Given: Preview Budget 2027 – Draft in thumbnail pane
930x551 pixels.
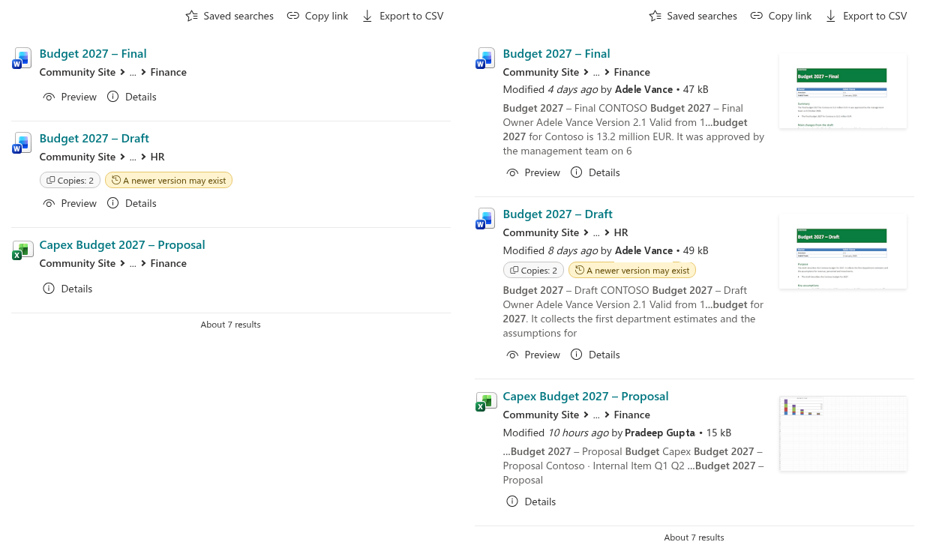Looking at the screenshot, I should pos(533,355).
